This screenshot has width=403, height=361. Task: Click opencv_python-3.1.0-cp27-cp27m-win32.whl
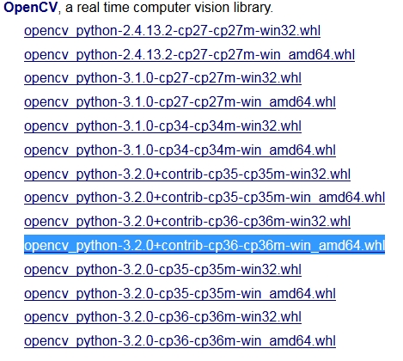[162, 78]
